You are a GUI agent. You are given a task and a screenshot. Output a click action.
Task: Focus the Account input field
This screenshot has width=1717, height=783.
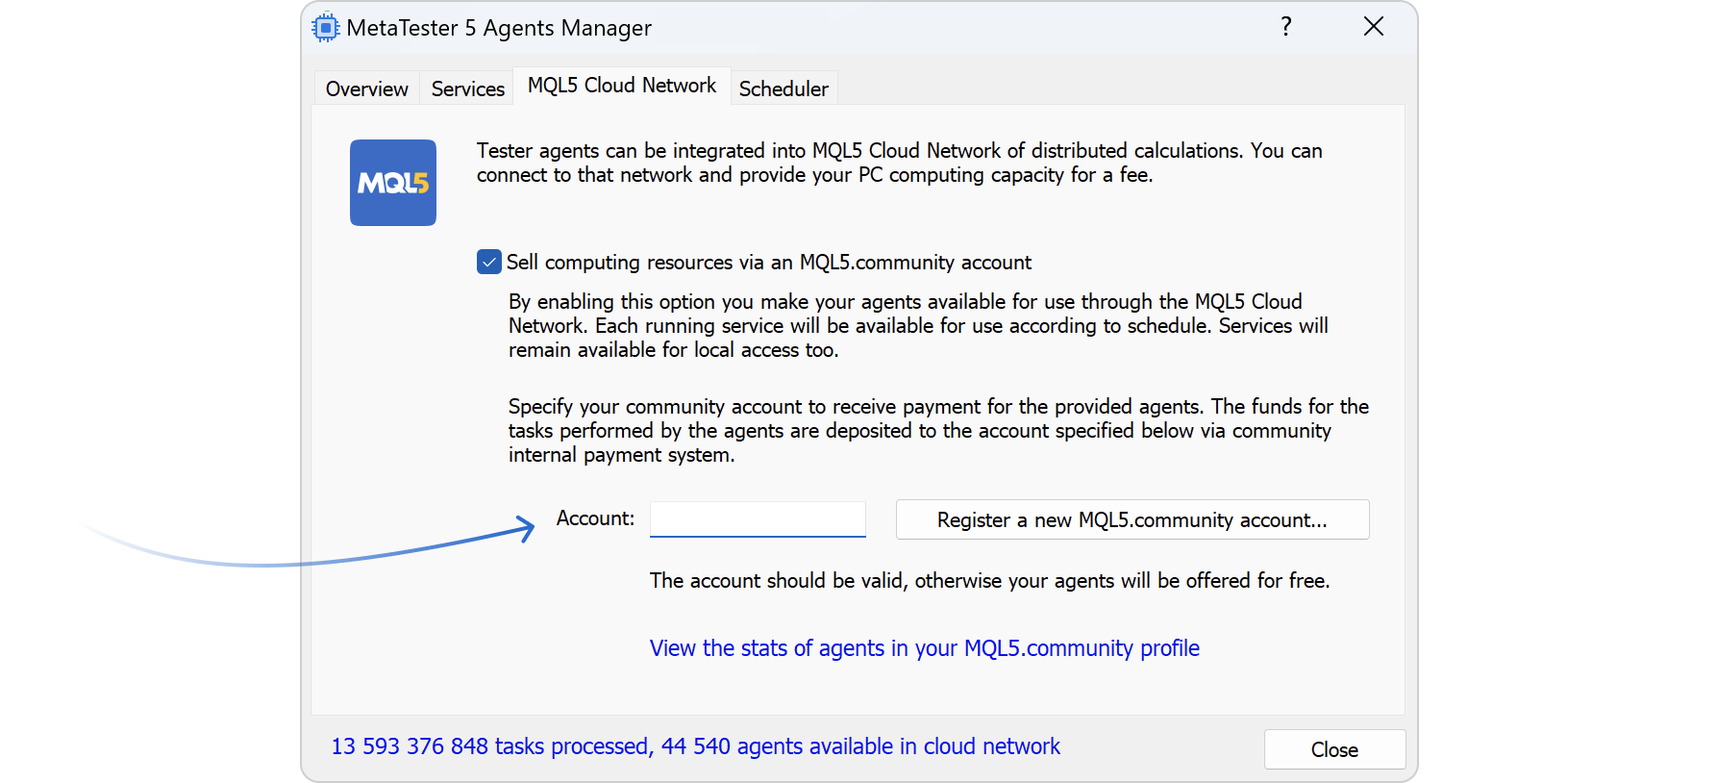coord(758,519)
